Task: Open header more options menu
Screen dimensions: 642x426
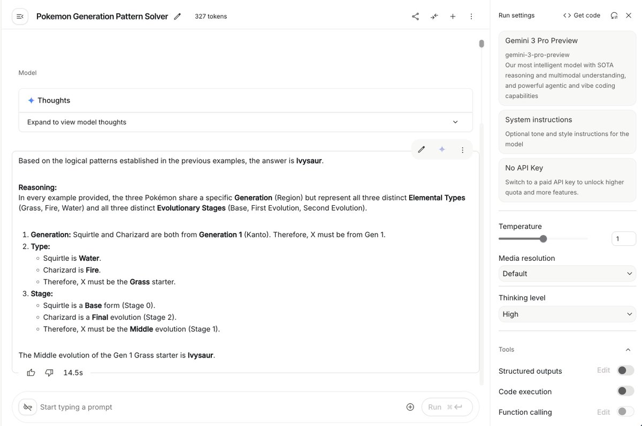Action: [471, 17]
